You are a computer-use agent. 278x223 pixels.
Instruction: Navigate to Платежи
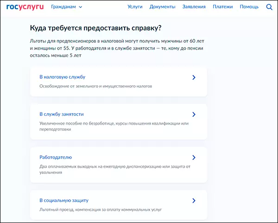click(x=222, y=7)
